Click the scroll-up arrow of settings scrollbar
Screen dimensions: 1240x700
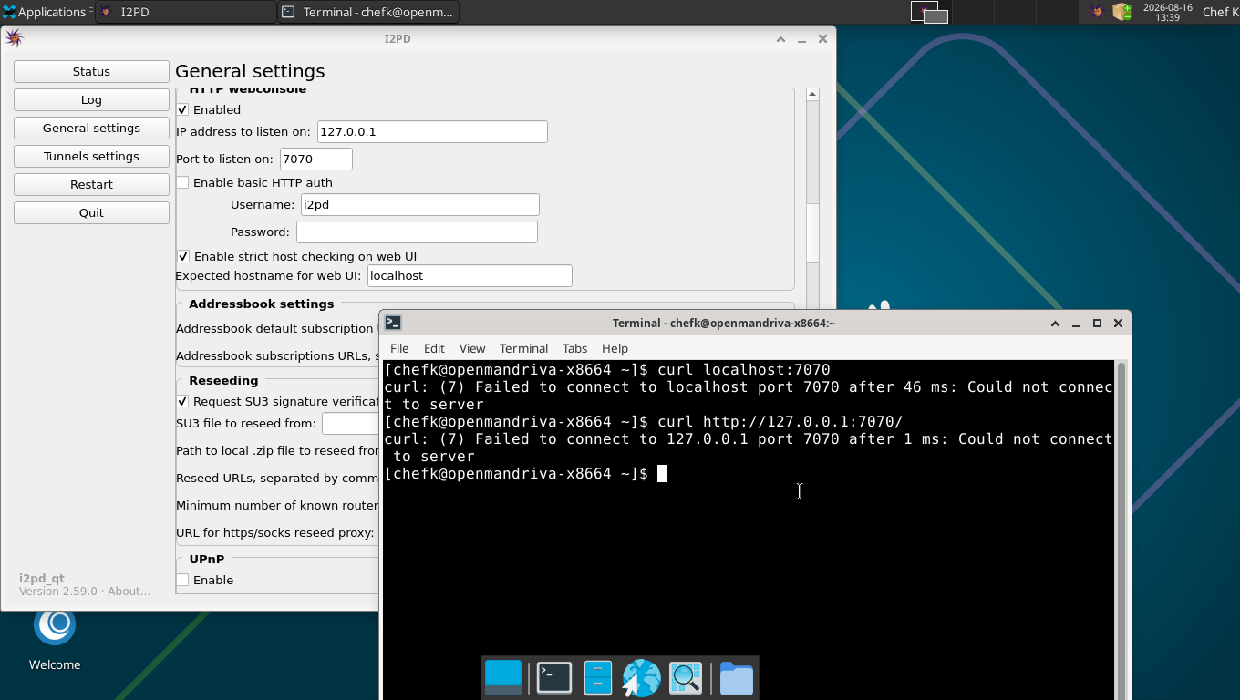click(x=812, y=94)
